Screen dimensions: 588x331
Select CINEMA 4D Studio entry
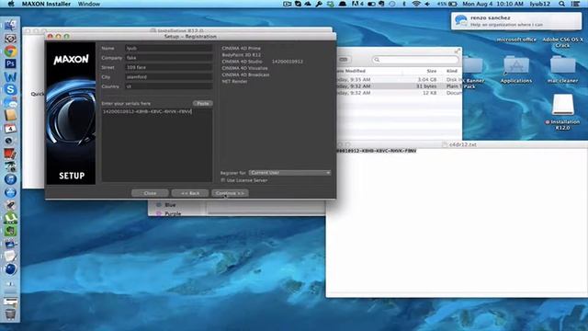click(242, 62)
